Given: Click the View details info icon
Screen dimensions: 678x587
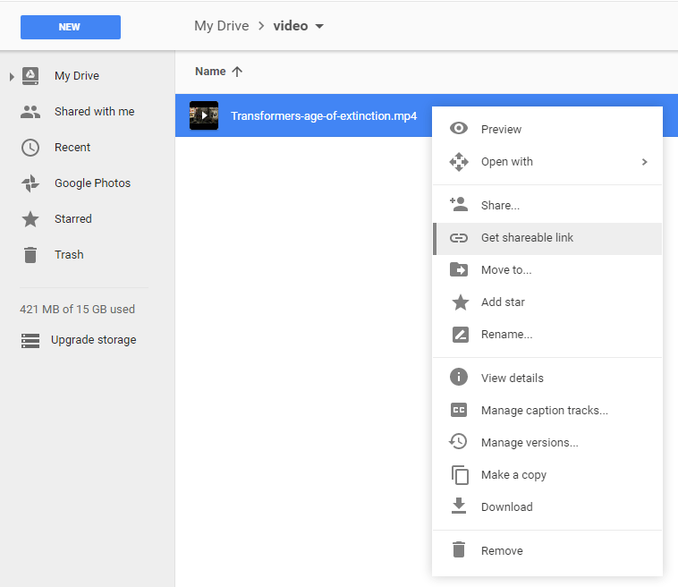Looking at the screenshot, I should tap(459, 377).
